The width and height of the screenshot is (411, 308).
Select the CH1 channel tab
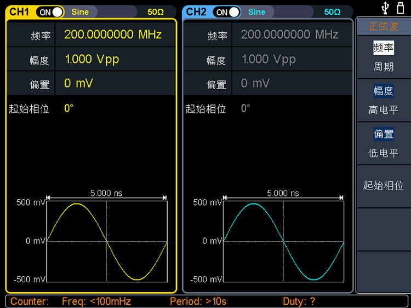19,11
